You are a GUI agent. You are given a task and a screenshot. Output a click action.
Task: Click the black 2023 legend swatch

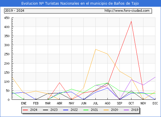coord(45,110)
